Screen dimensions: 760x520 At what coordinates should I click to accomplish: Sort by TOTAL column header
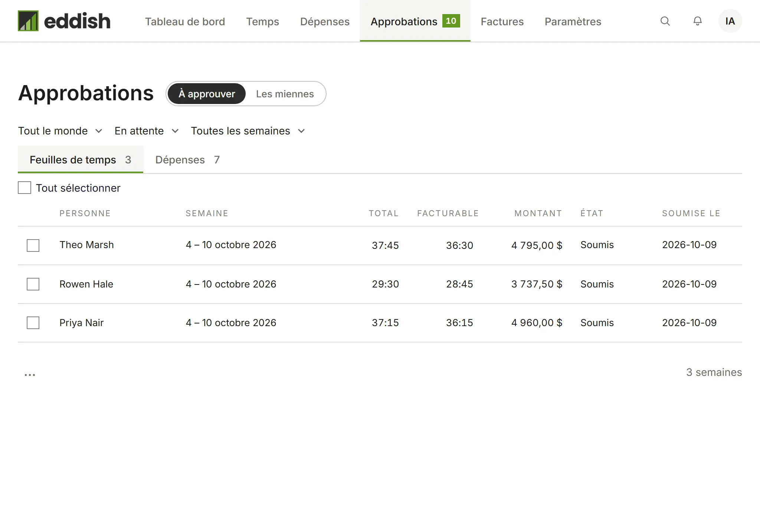[x=383, y=213]
